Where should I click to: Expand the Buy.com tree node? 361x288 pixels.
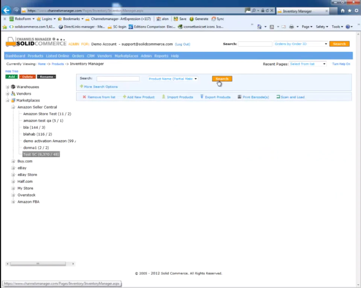click(x=13, y=161)
